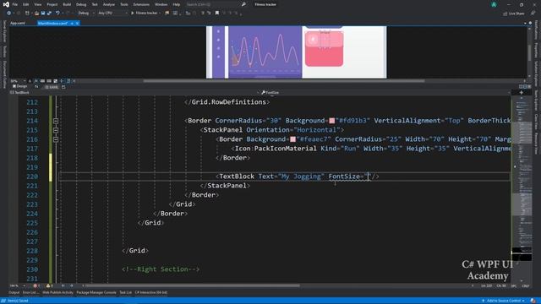Click the editor split plus icon

point(521,92)
